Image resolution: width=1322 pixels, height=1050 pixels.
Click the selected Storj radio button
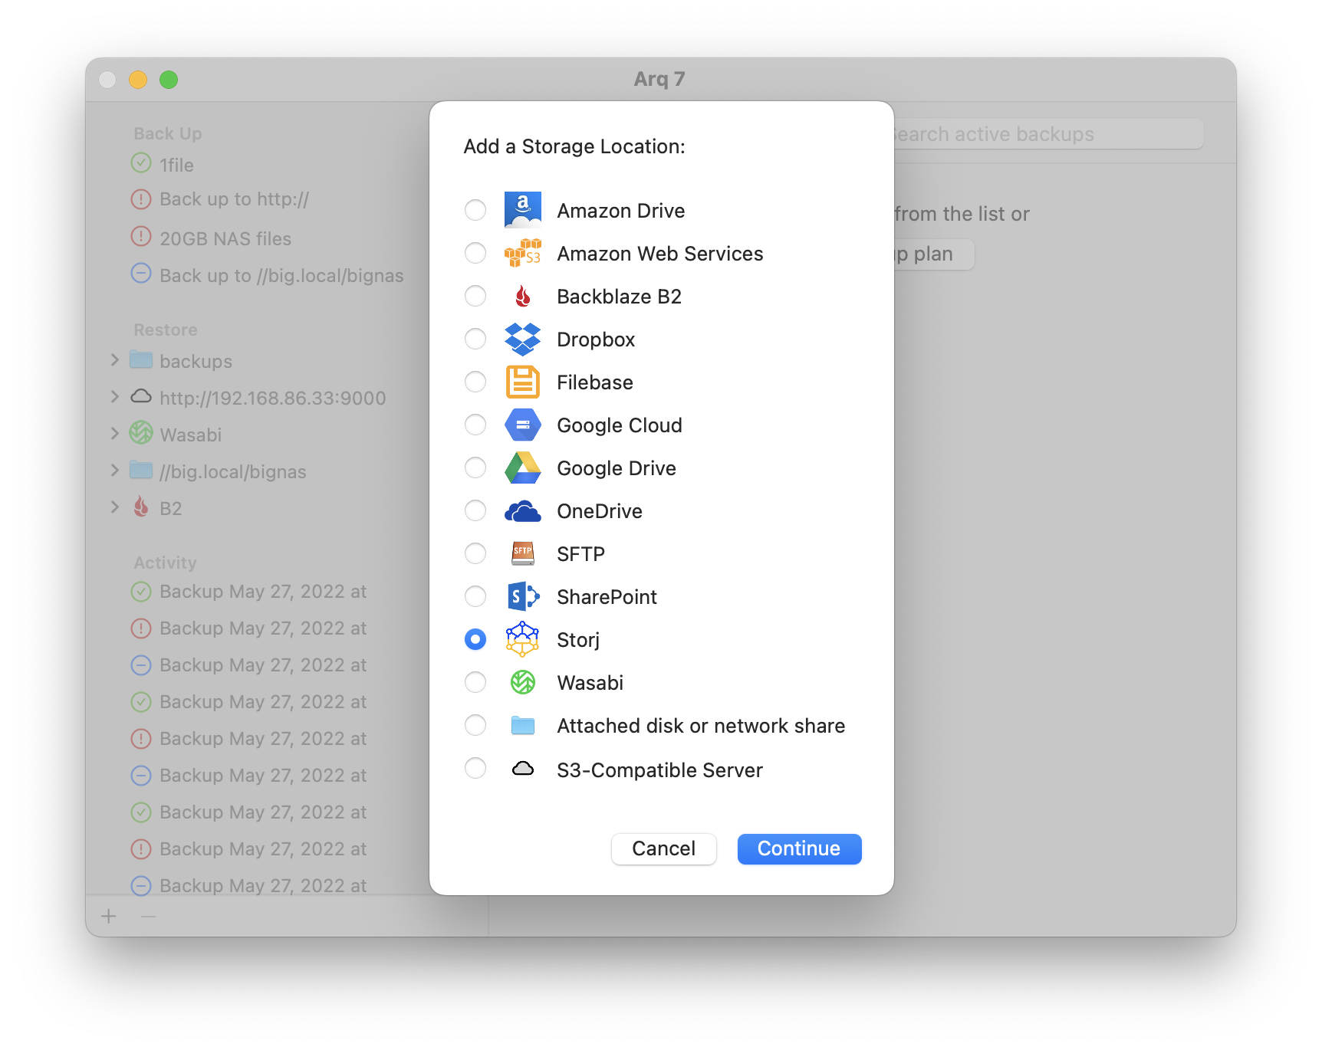pyautogui.click(x=475, y=639)
